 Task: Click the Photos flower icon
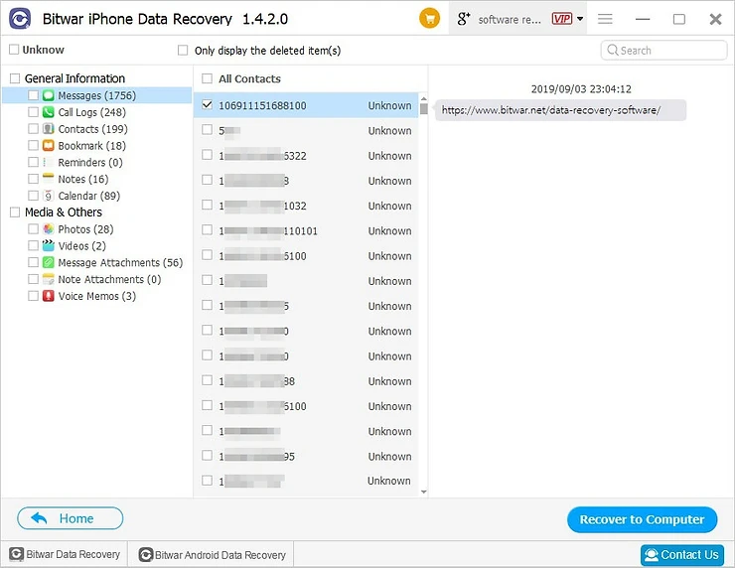click(x=49, y=228)
